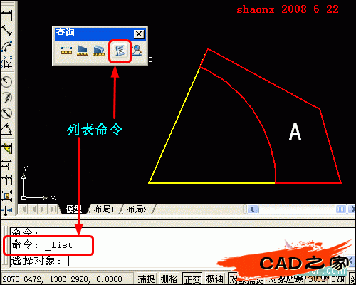The image size is (356, 285).
Task: Click the Locate Point icon in 查询 toolbar
Action: coord(137,51)
